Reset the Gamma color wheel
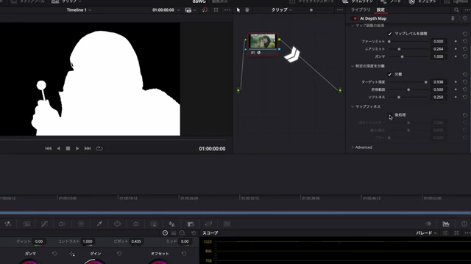This screenshot has height=264, width=471. point(54,254)
